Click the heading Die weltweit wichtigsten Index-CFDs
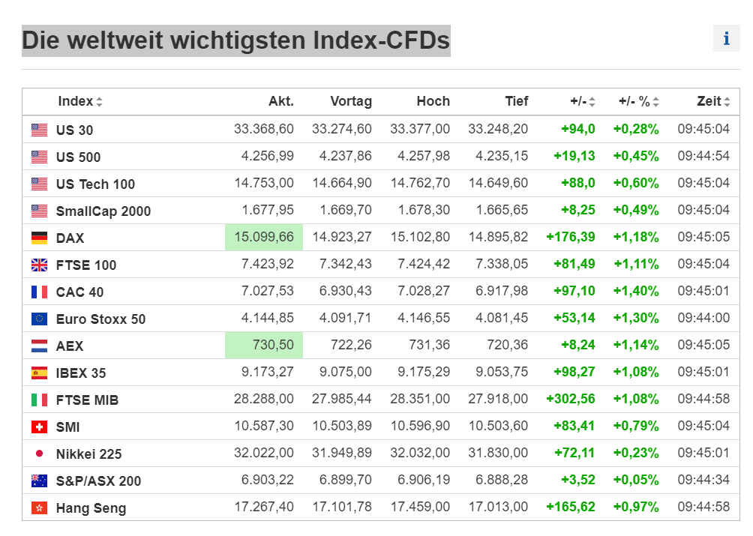Image resolution: width=753 pixels, height=536 pixels. point(235,40)
